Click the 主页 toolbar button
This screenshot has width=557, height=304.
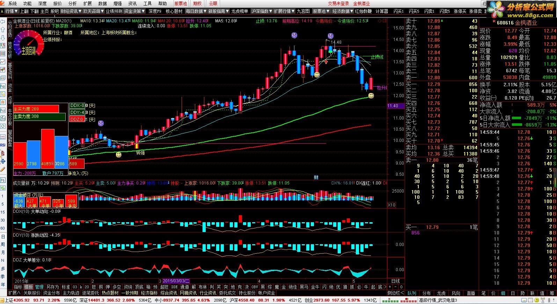(45, 11)
